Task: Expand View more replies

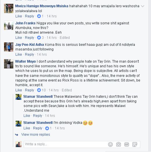Action: point(36,135)
